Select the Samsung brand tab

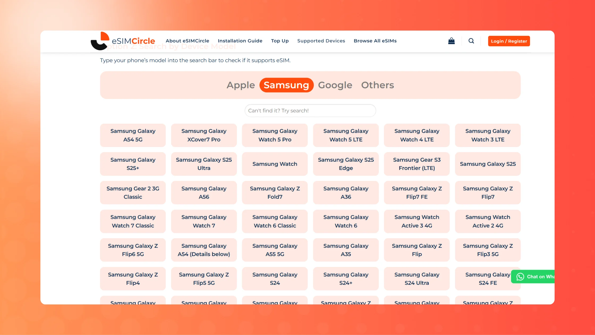pos(286,85)
